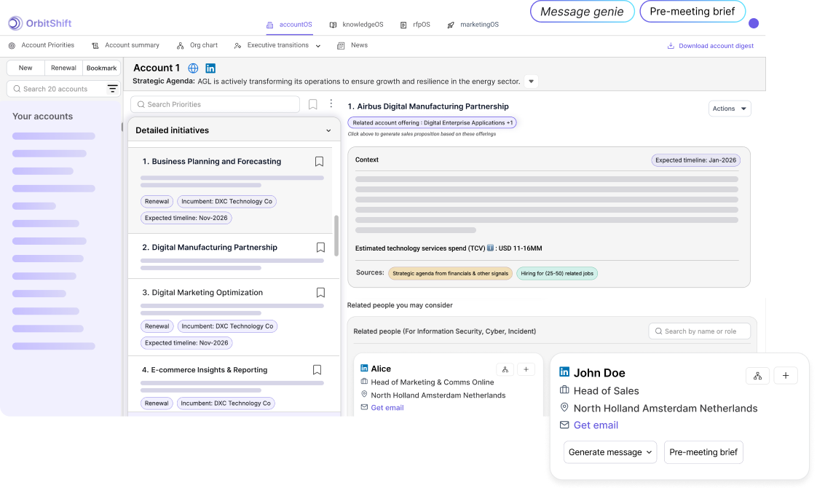The height and width of the screenshot is (488, 817).
Task: Click Related account offering tag
Action: coord(433,123)
